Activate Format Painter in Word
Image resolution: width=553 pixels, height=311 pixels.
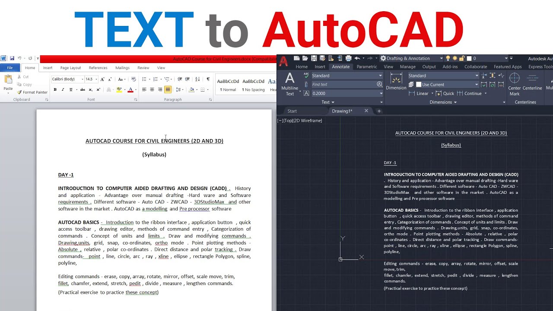pos(32,92)
